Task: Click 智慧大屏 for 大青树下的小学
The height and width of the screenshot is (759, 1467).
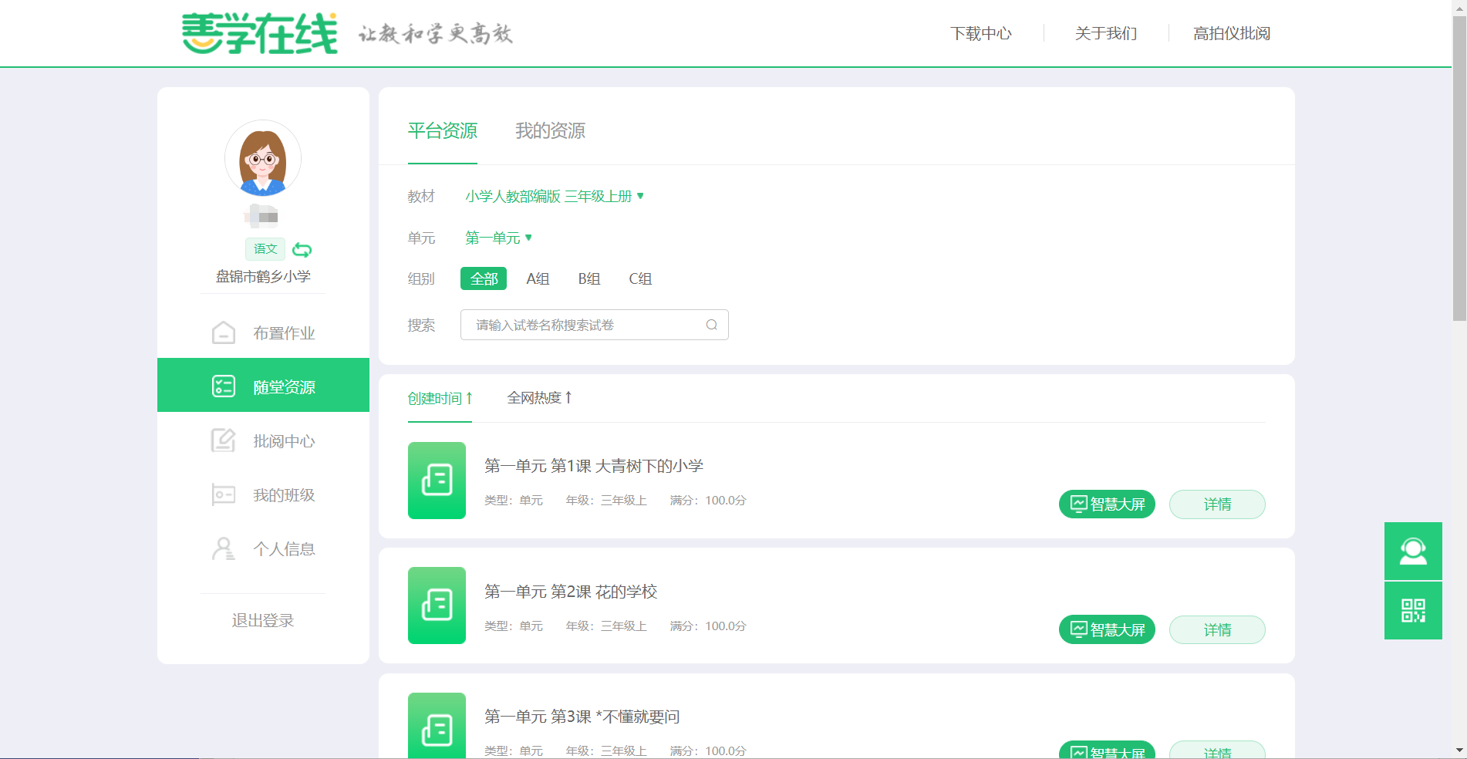Action: [x=1107, y=504]
